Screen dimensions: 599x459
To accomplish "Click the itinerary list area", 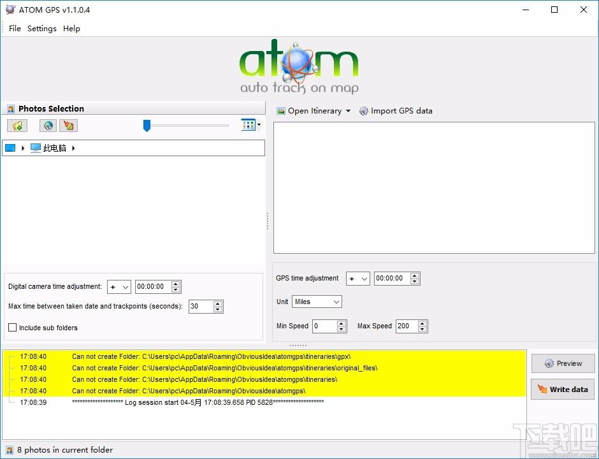I will point(434,187).
